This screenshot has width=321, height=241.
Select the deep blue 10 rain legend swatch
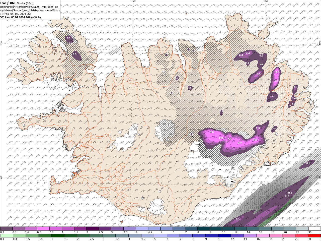coord(224,236)
